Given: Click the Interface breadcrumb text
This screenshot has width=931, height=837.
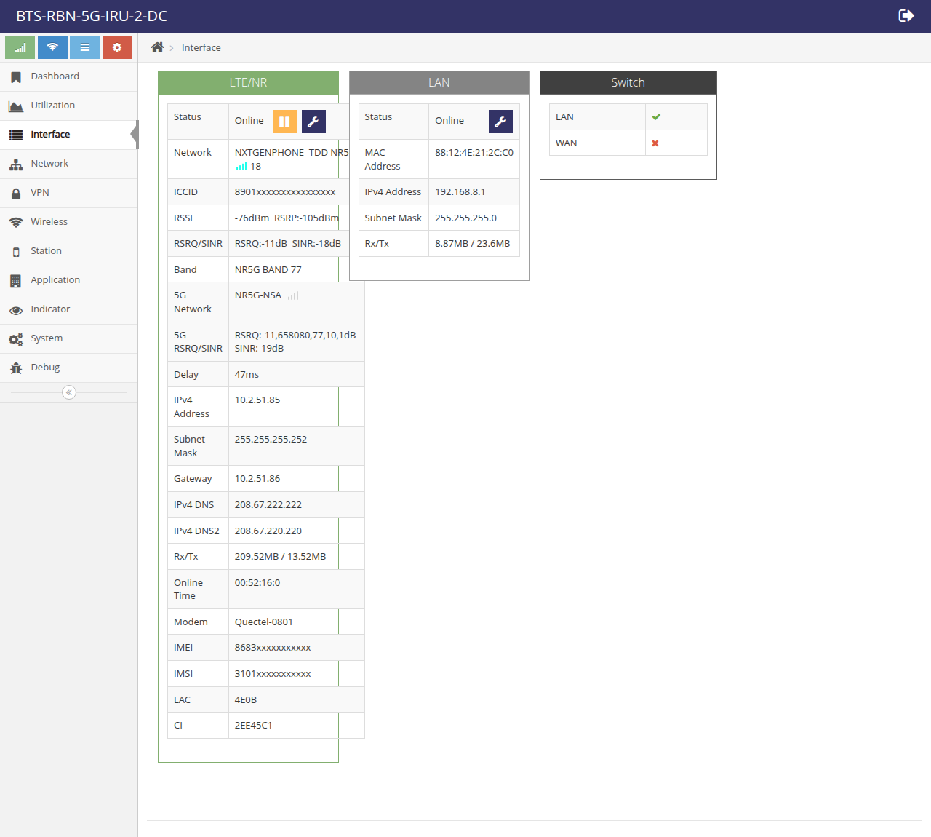Looking at the screenshot, I should tap(201, 47).
